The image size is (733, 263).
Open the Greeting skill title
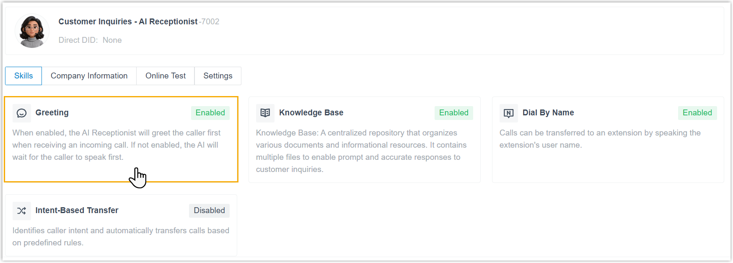point(52,113)
